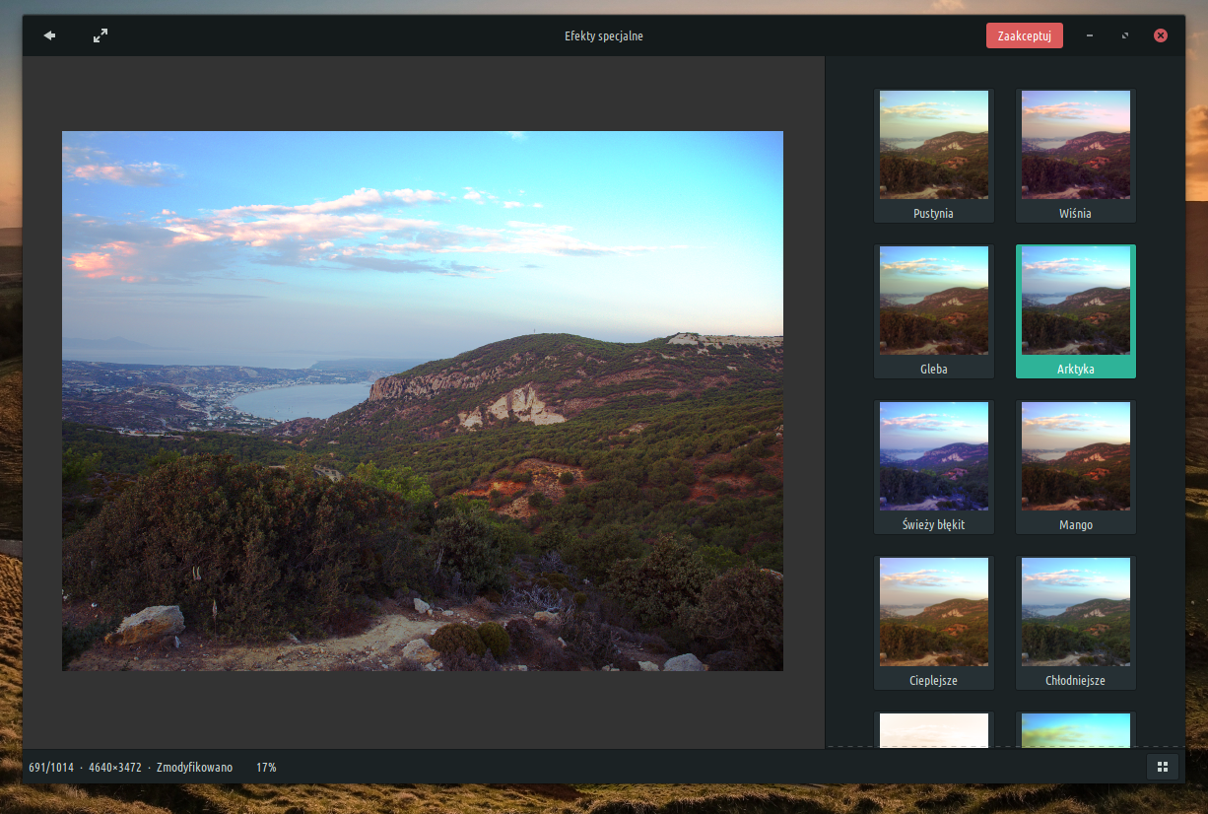
Task: Click the Efekty specjalne title text
Action: tap(604, 36)
